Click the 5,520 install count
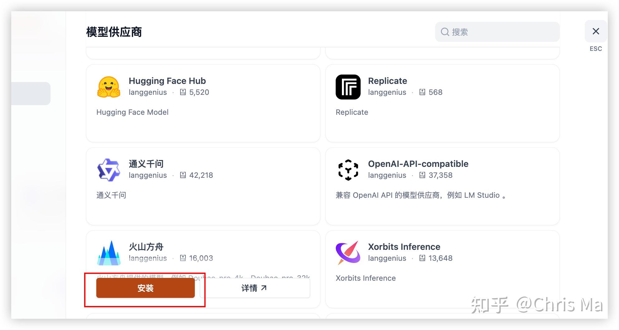The image size is (619, 330). (199, 92)
